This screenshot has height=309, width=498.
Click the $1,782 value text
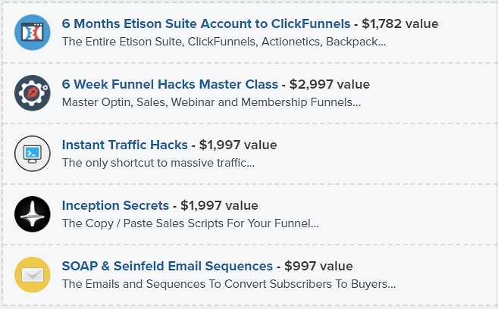400,23
